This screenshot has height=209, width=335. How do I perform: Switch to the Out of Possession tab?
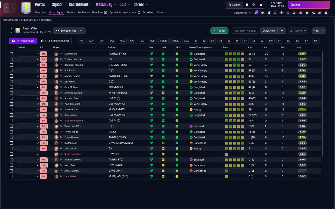55,41
